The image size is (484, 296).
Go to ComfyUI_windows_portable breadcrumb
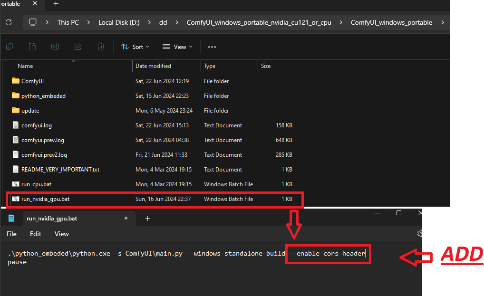coord(391,22)
